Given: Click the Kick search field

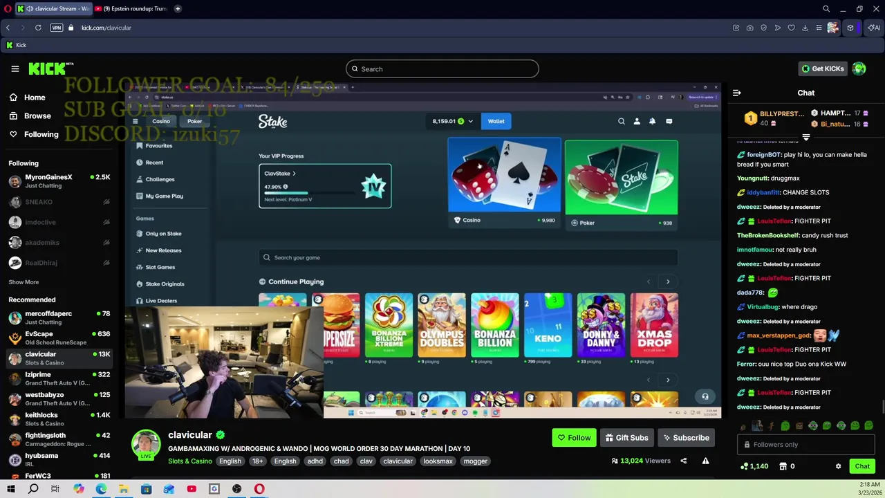Looking at the screenshot, I should [442, 68].
